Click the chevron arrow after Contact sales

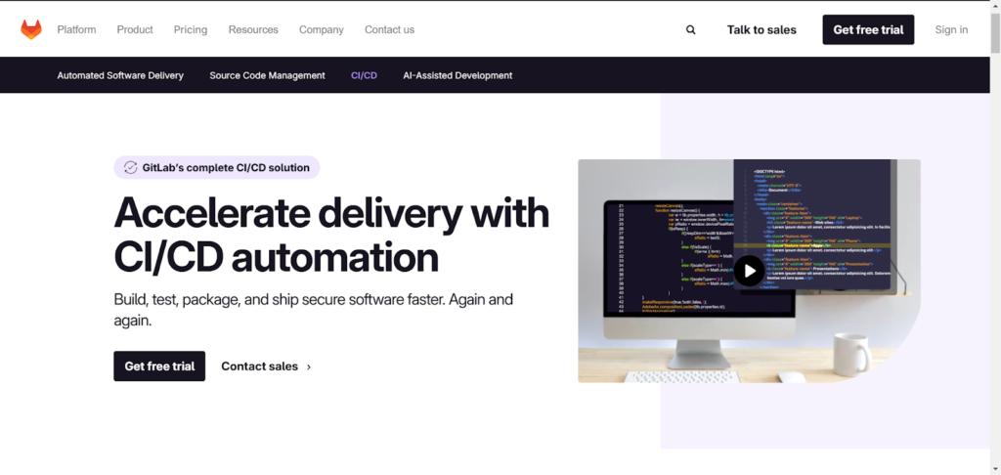pos(309,367)
